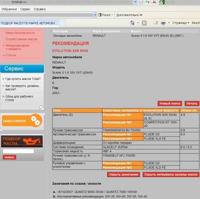The width and height of the screenshot is (200, 199).
Task: Open Как проверять уровень масла? link
Action: 22,88
